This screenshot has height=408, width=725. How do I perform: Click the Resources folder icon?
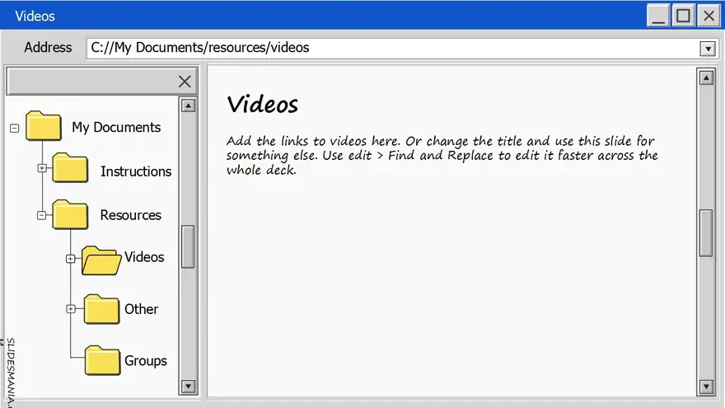tap(70, 214)
